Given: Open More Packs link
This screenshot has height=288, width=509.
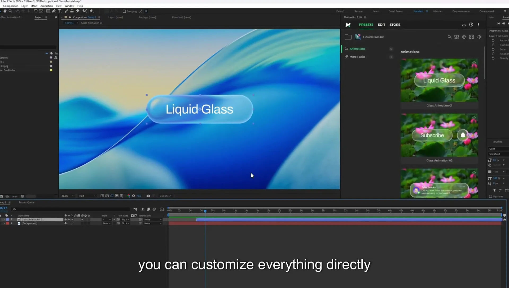Looking at the screenshot, I should [357, 57].
